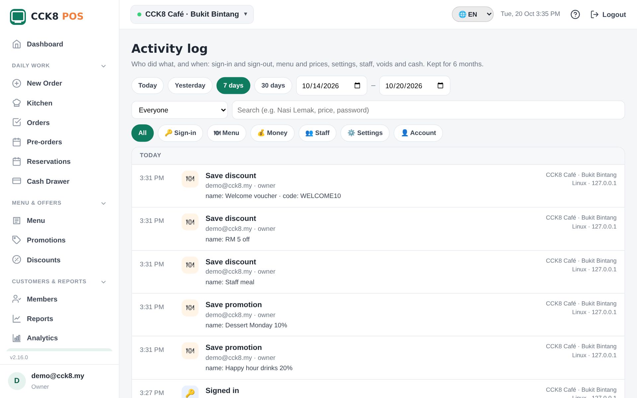This screenshot has width=637, height=398.
Task: Click the CCK8 POS logo icon
Action: (x=18, y=16)
